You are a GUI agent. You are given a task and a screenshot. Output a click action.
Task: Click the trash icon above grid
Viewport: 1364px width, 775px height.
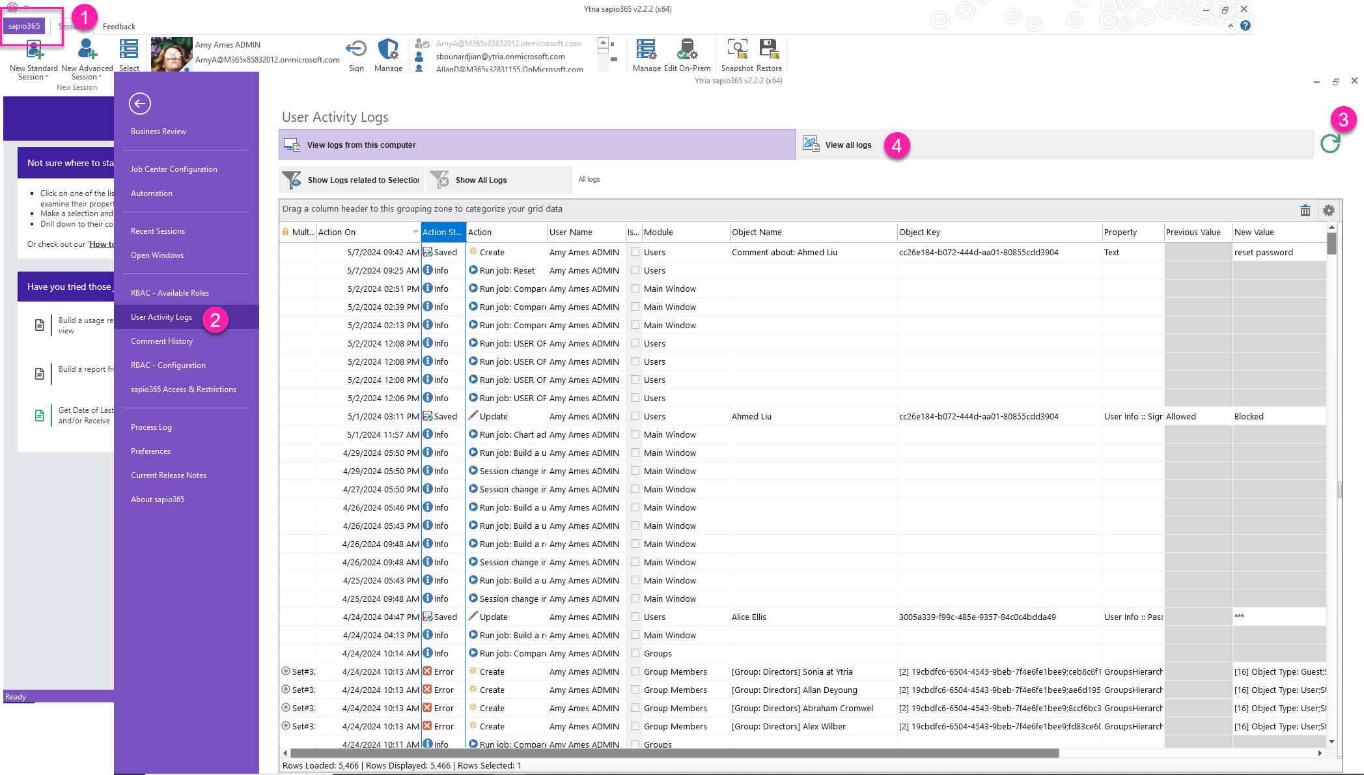point(1305,210)
